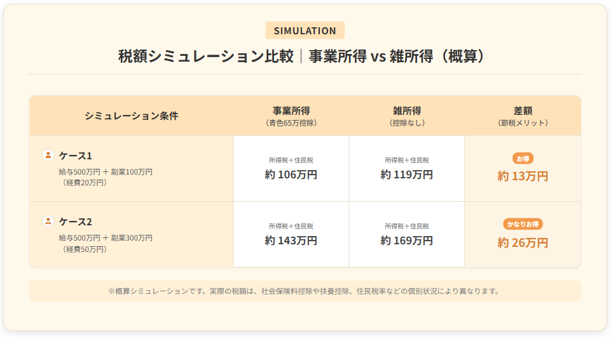This screenshot has width=613, height=337.
Task: Click the person icon beside ケース1
Action: [48, 155]
